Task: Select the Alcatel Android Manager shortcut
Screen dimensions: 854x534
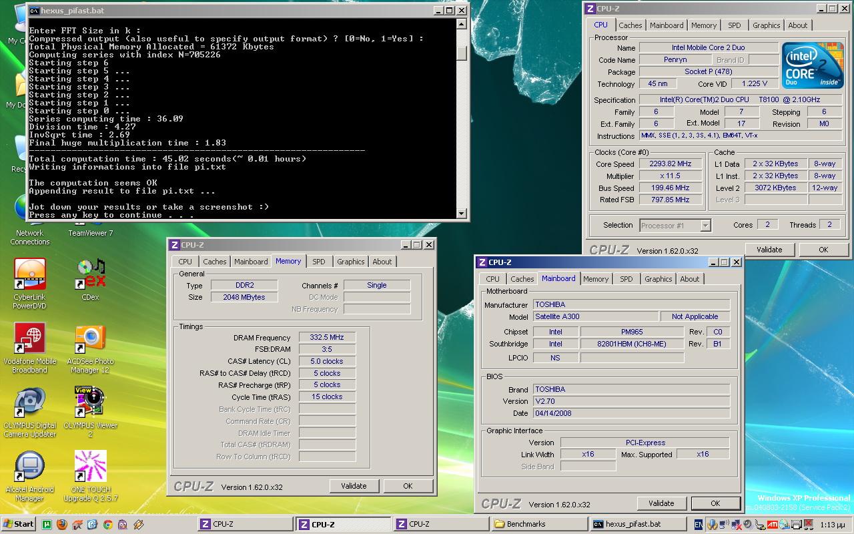Action: click(29, 477)
